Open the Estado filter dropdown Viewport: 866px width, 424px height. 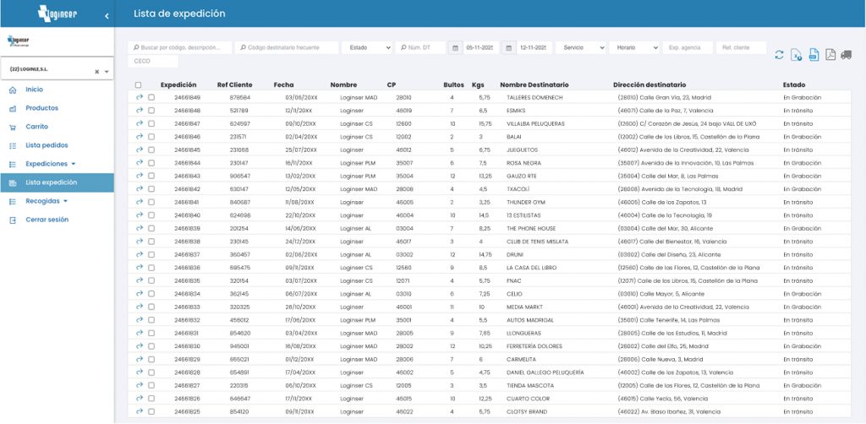(367, 48)
